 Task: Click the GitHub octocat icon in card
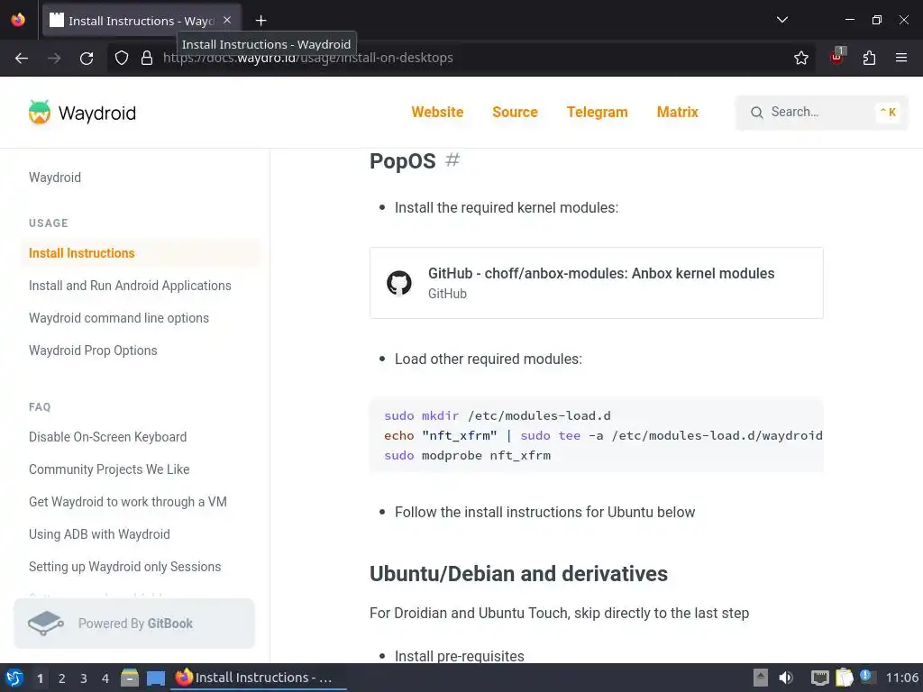click(399, 283)
